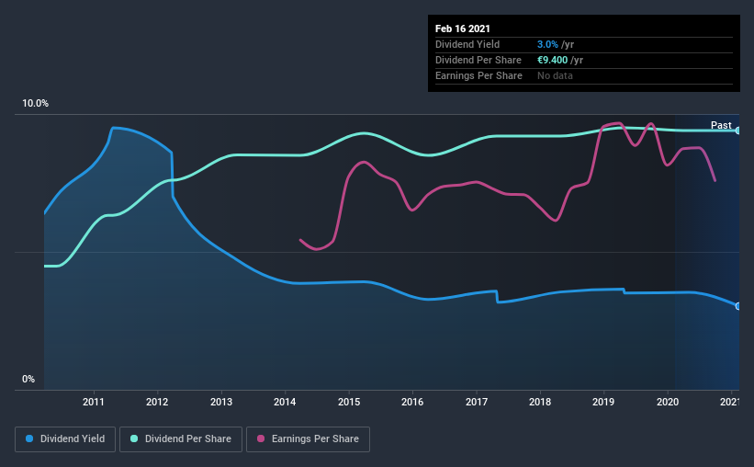
Task: Click the 0% y-axis label
Action: click(x=28, y=380)
